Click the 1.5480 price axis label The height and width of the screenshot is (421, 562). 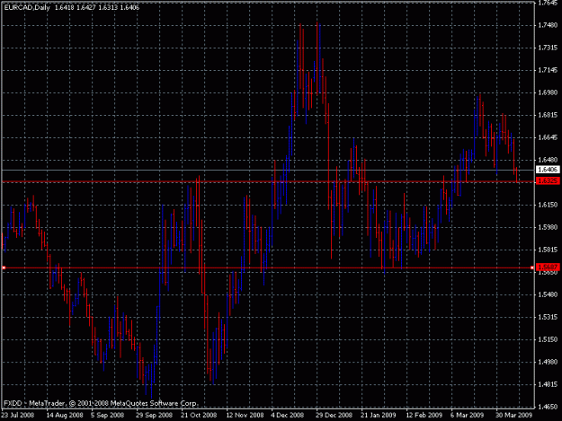548,294
